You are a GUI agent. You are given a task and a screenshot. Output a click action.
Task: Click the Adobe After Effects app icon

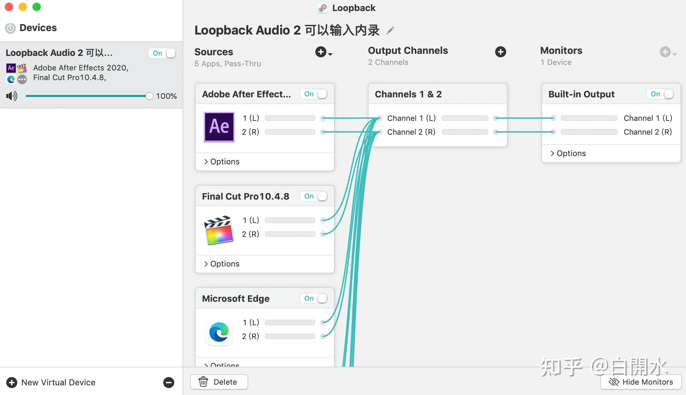(219, 127)
